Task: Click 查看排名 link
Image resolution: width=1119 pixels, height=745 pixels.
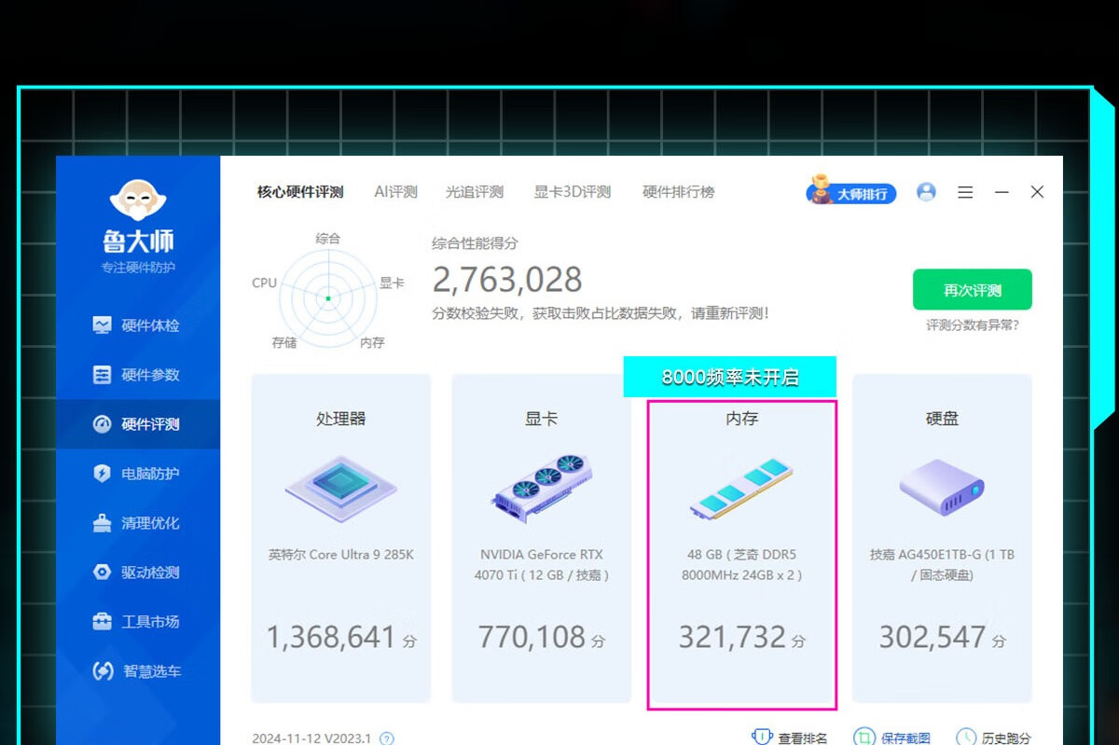Action: 803,738
